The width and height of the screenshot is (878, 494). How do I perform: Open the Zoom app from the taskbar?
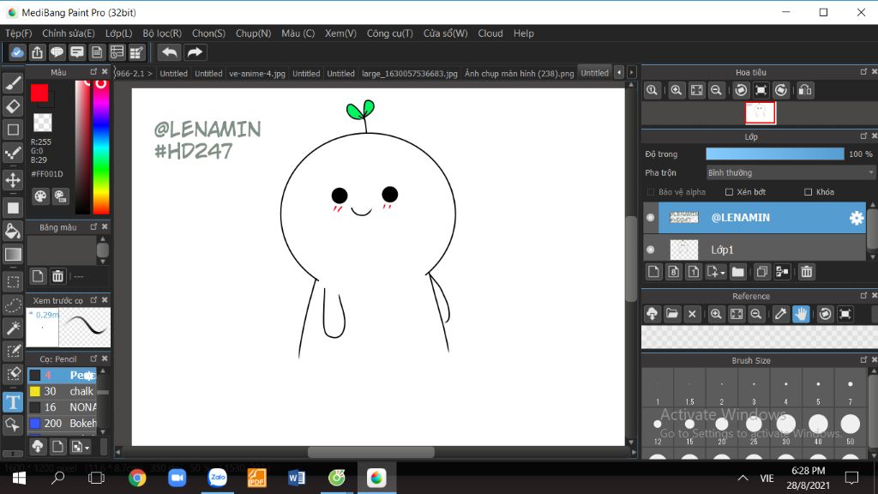[x=177, y=478]
